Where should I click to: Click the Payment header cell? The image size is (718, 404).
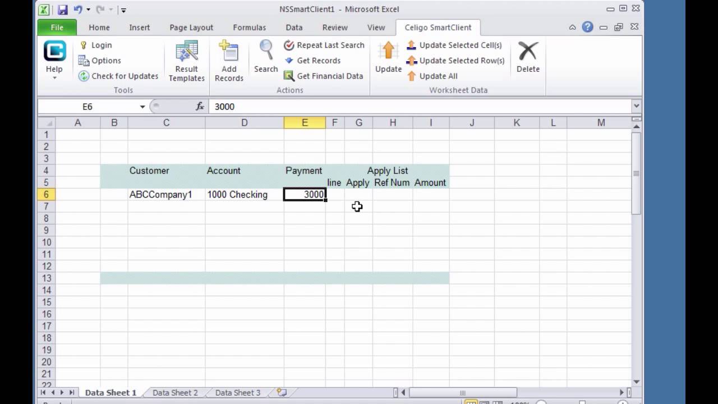[305, 171]
